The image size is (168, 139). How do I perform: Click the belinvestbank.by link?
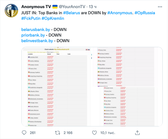37,41
